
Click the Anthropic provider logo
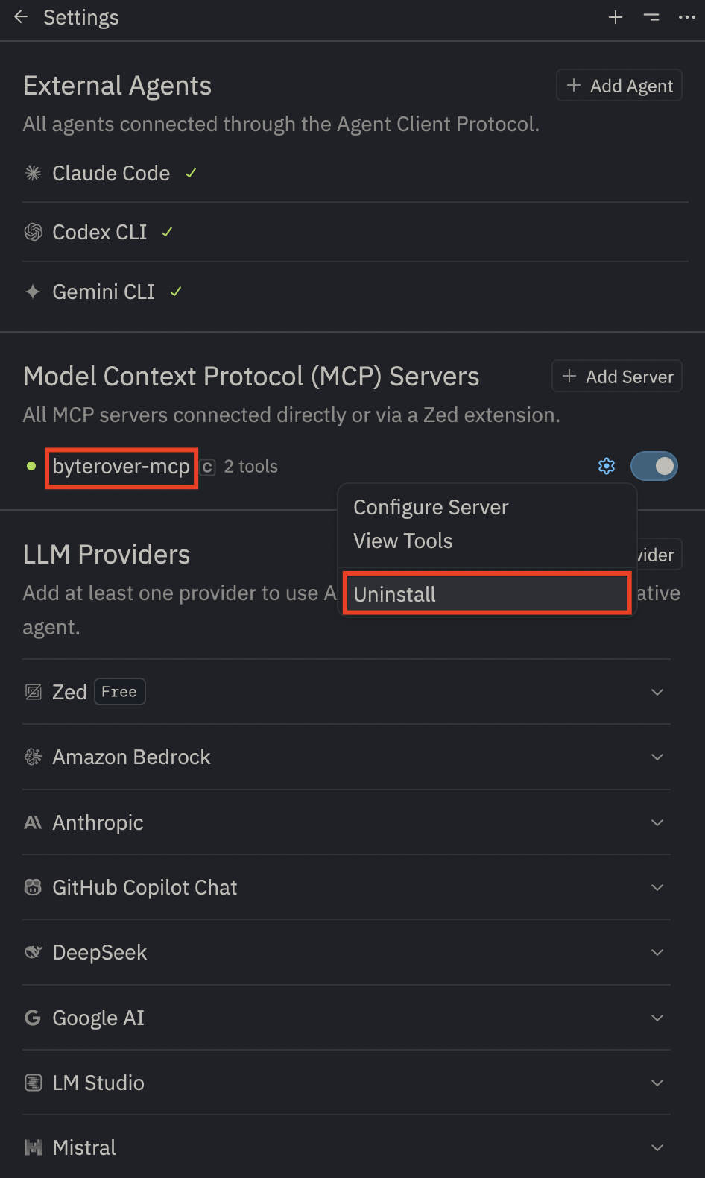(x=33, y=822)
